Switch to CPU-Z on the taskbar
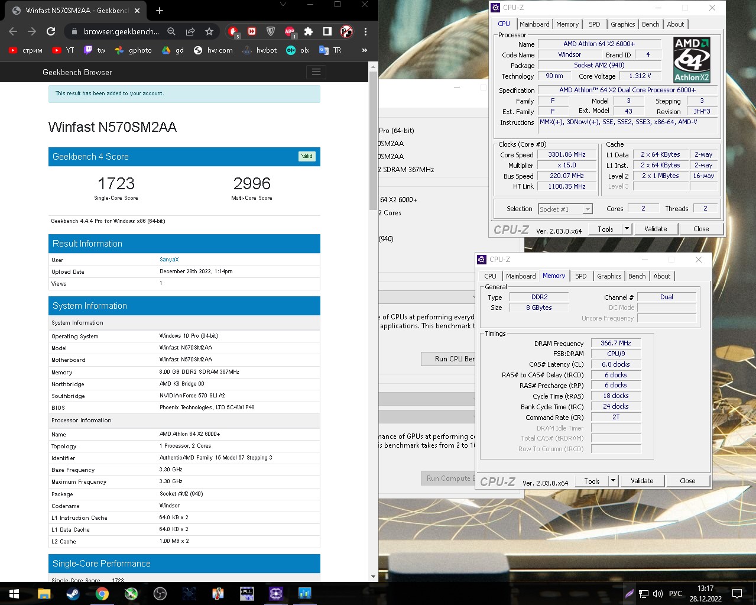The width and height of the screenshot is (756, 605). [276, 593]
